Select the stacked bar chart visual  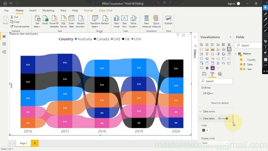click(x=201, y=44)
